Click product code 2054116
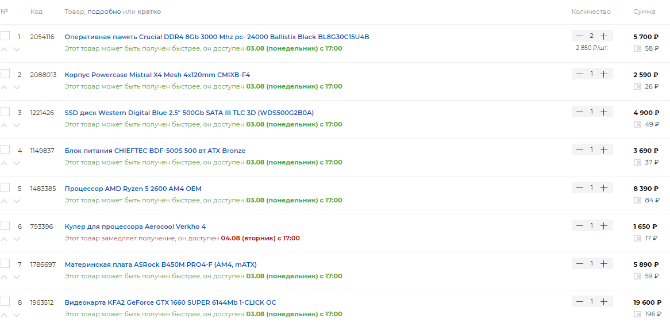Image resolution: width=670 pixels, height=322 pixels. [x=43, y=37]
